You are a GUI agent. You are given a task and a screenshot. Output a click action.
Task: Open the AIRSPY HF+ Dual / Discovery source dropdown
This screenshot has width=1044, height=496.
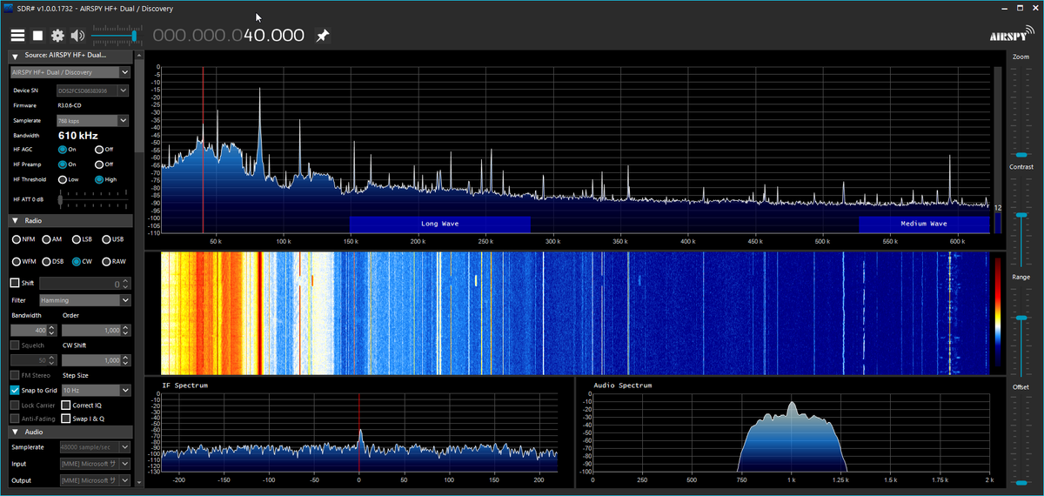(x=70, y=72)
